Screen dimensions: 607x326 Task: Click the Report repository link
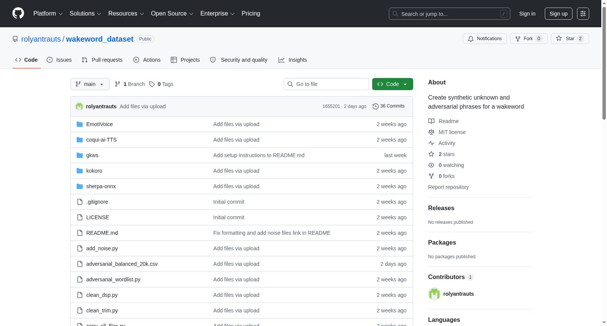tap(448, 187)
